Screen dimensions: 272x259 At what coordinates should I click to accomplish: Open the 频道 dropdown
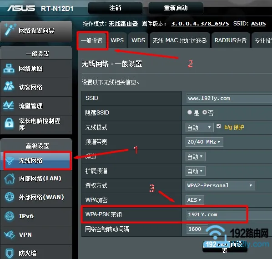click(195, 157)
